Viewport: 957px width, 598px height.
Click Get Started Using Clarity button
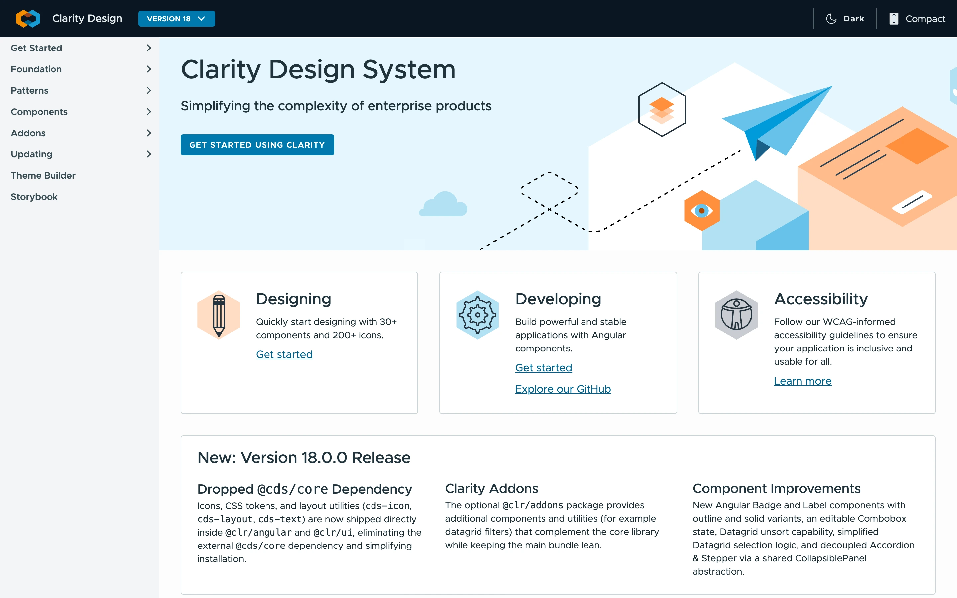tap(258, 145)
